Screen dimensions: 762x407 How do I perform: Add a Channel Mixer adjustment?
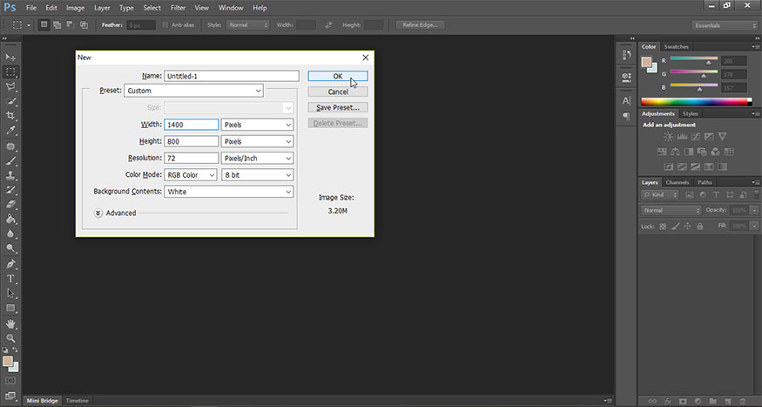(x=715, y=152)
